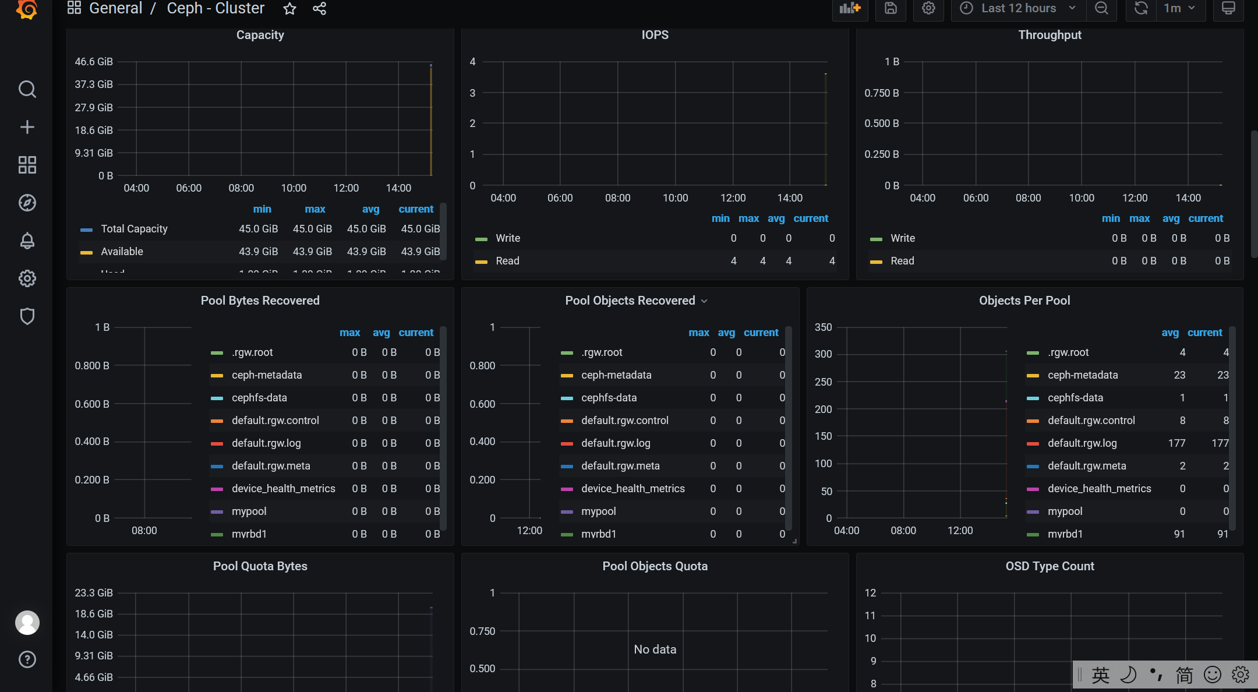Click the share dashboard icon
The width and height of the screenshot is (1258, 692).
pyautogui.click(x=319, y=9)
